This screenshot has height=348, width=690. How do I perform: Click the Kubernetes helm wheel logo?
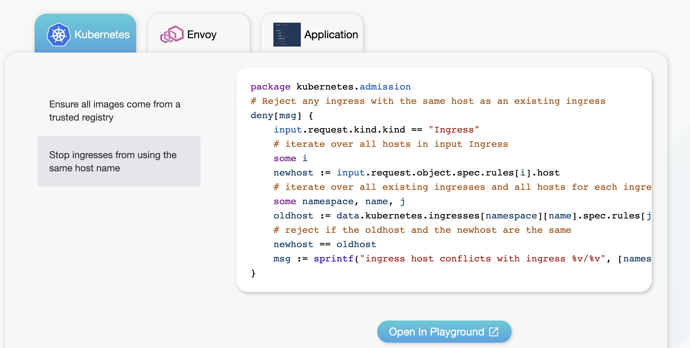[58, 35]
